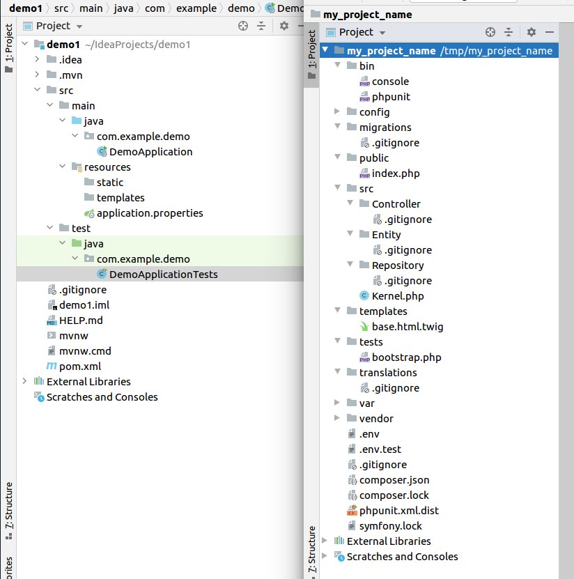Select phpunit.xml.dist file
Image resolution: width=574 pixels, height=579 pixels.
click(393, 510)
